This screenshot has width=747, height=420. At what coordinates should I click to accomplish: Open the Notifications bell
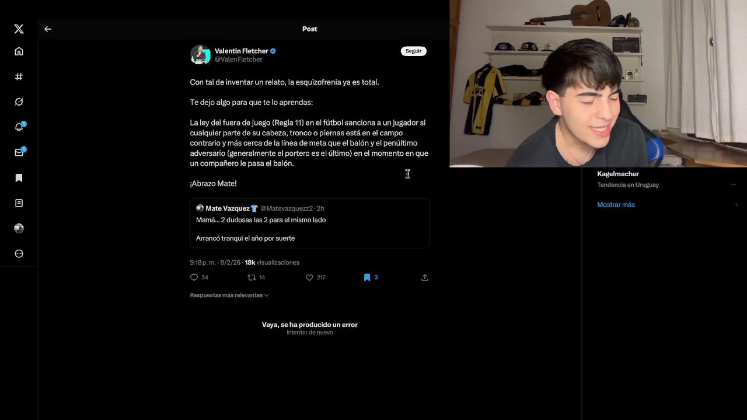pos(19,127)
